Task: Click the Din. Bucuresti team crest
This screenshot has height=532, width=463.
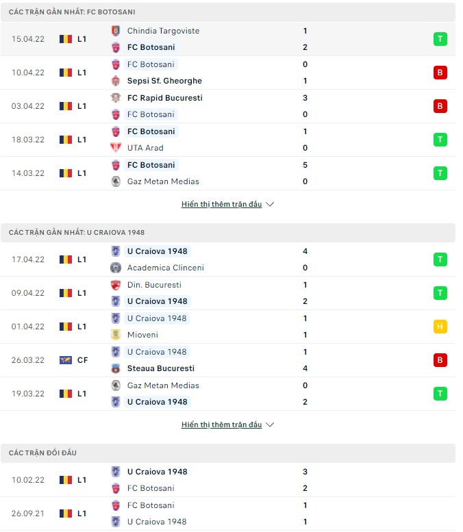Action: click(x=116, y=285)
